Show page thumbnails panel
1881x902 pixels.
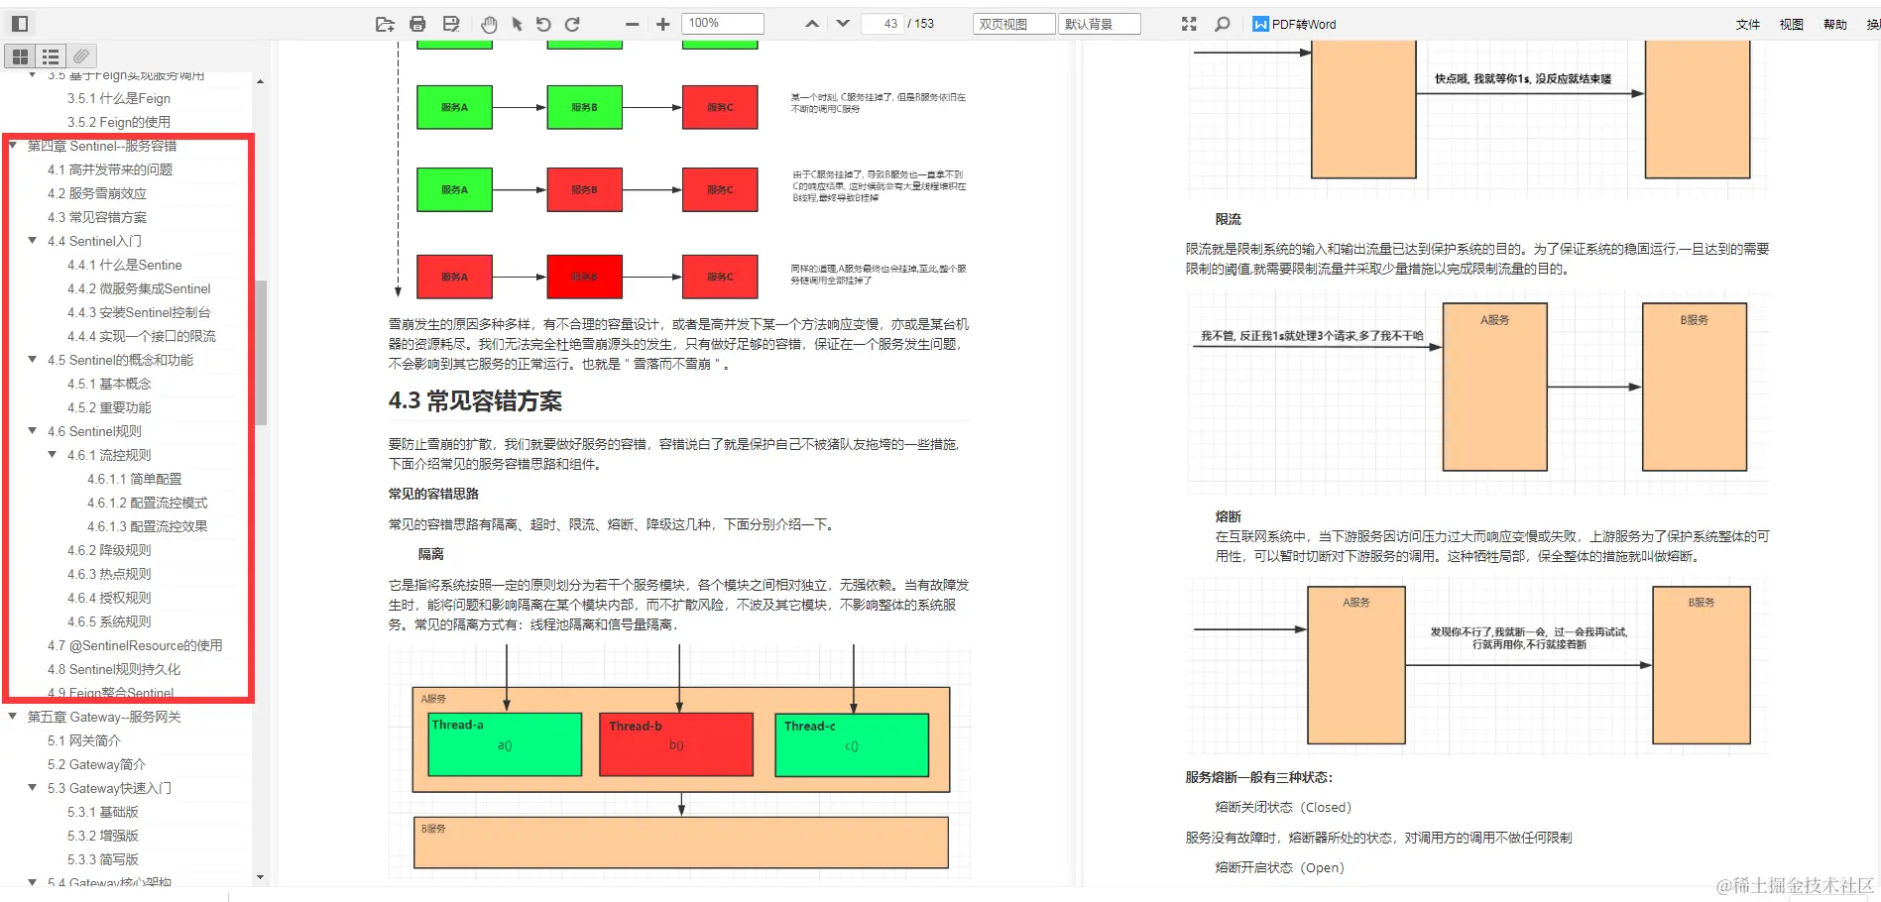20,56
